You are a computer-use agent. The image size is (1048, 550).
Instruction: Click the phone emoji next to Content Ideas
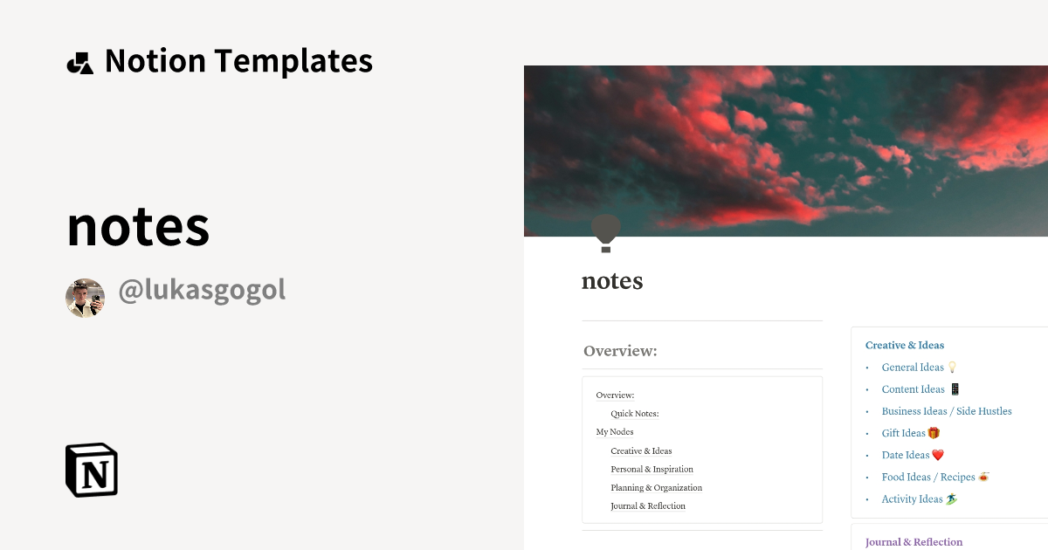click(x=955, y=388)
